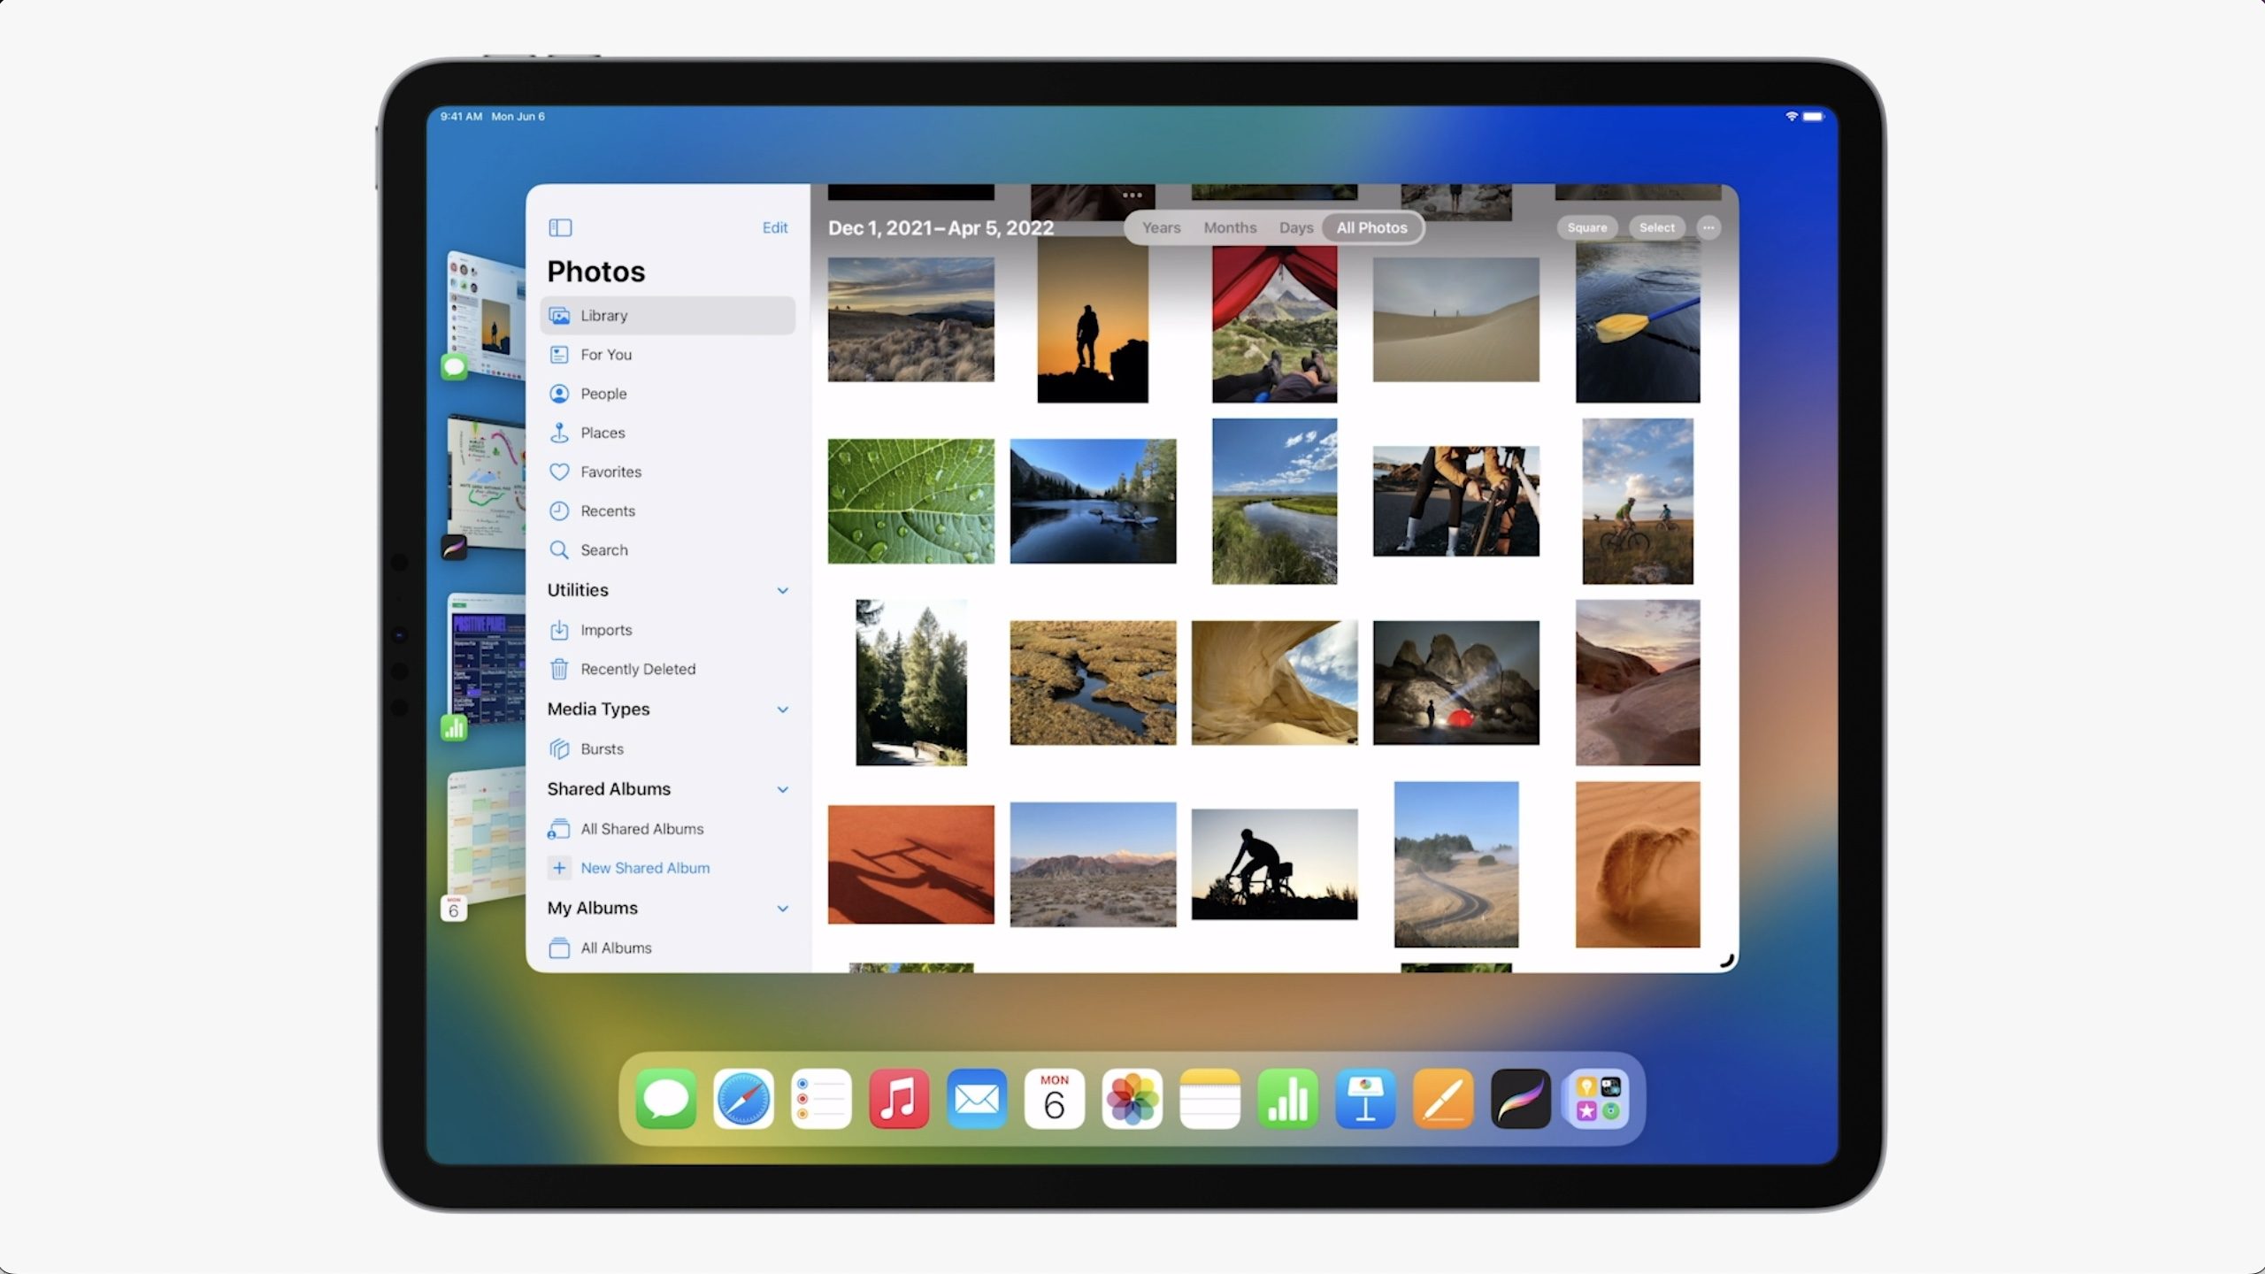Expand the Utilities section in sidebar
The height and width of the screenshot is (1274, 2265).
[x=782, y=589]
